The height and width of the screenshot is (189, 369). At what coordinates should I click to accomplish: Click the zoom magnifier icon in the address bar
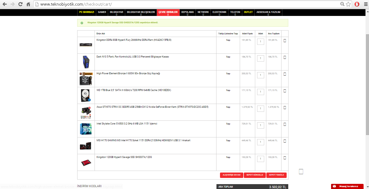342,4
